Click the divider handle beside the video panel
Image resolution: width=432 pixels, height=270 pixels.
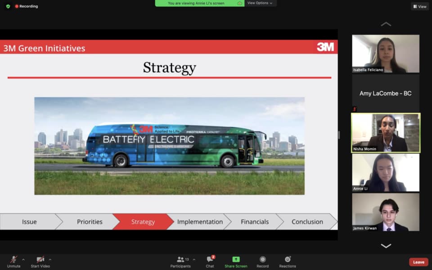[x=339, y=135]
